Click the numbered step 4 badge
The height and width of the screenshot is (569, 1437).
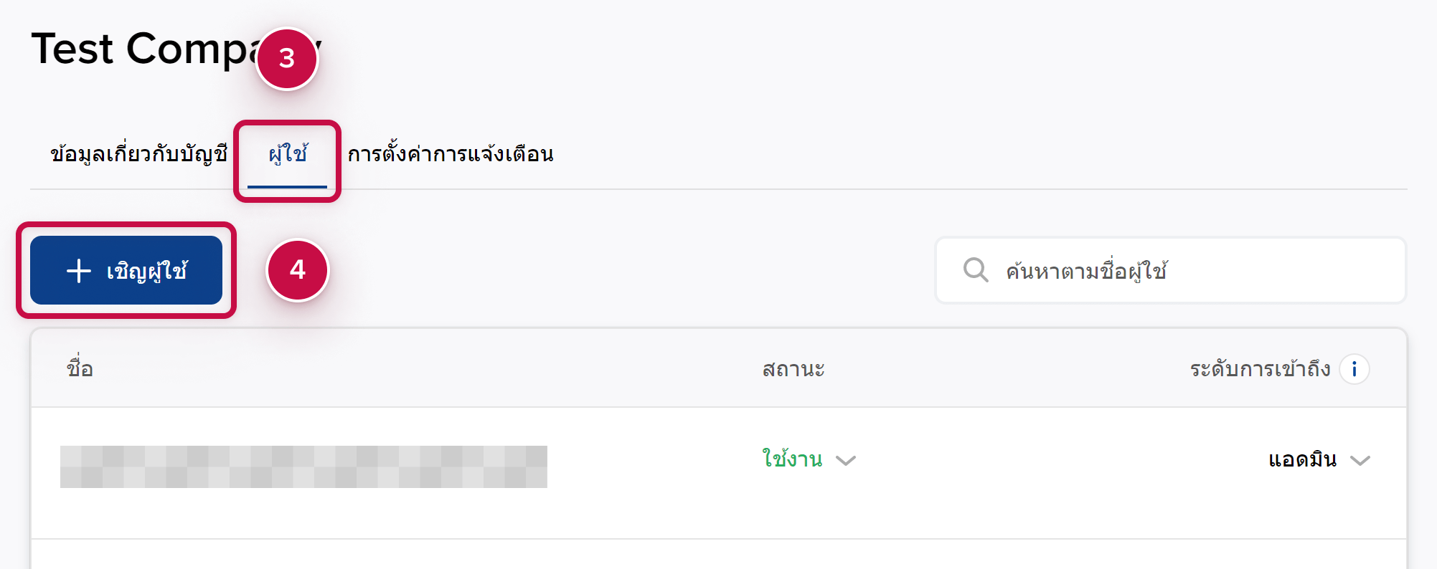click(298, 270)
